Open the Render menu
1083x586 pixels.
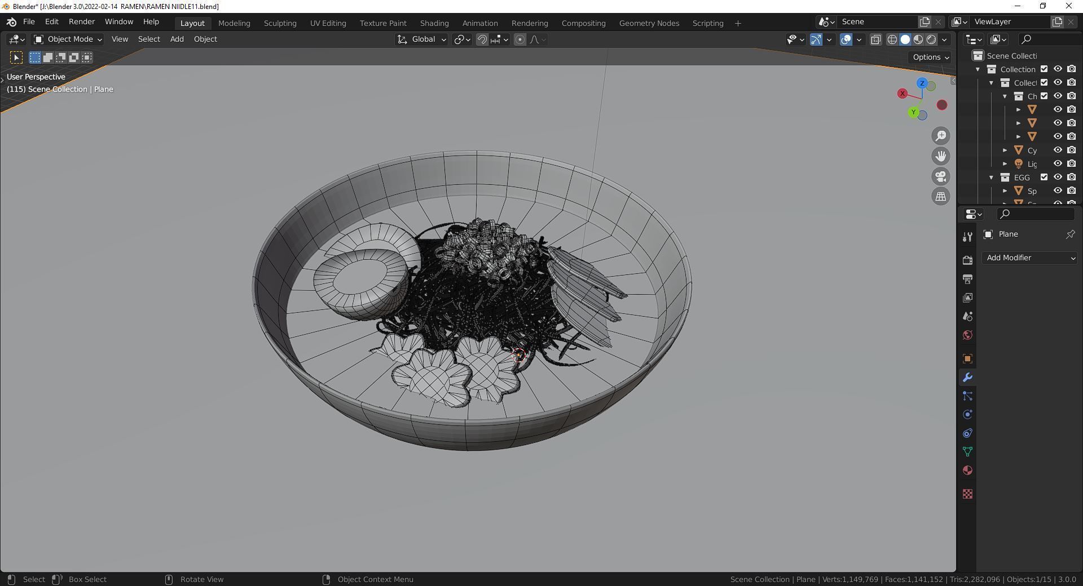pyautogui.click(x=82, y=22)
